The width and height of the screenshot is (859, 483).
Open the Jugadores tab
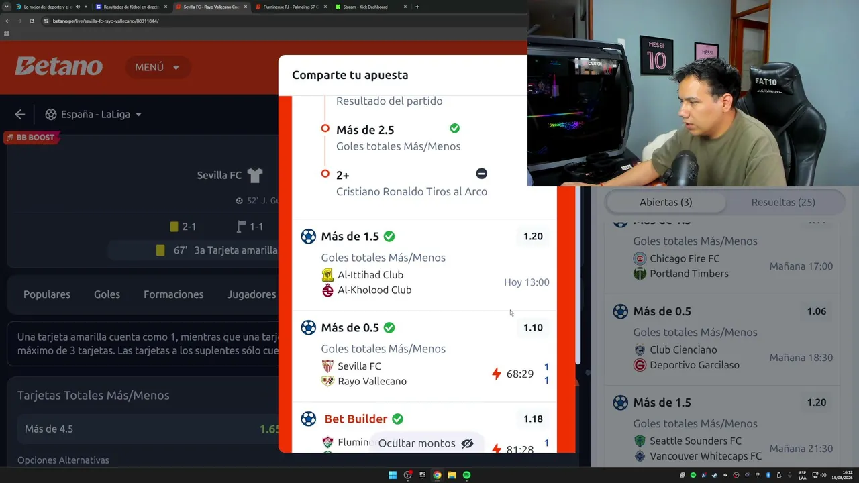point(252,294)
